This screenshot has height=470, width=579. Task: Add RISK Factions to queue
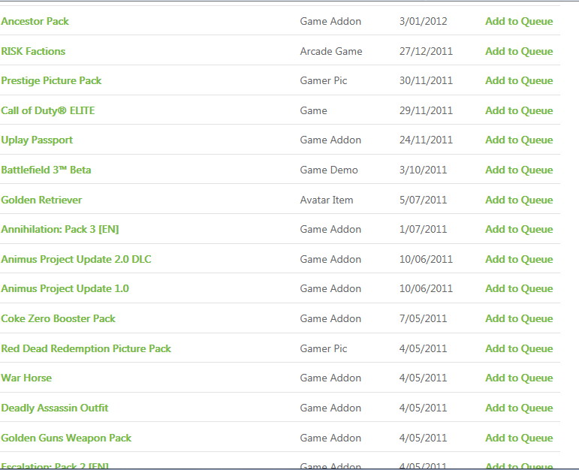[519, 51]
